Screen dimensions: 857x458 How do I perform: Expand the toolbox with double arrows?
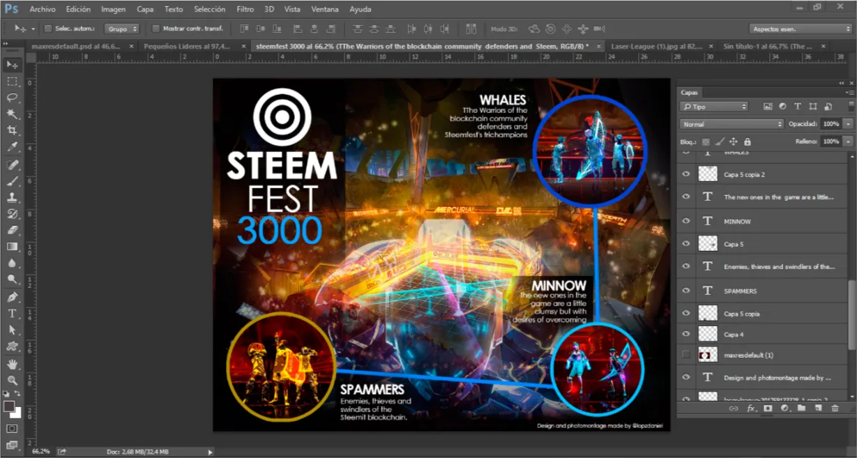pyautogui.click(x=7, y=44)
